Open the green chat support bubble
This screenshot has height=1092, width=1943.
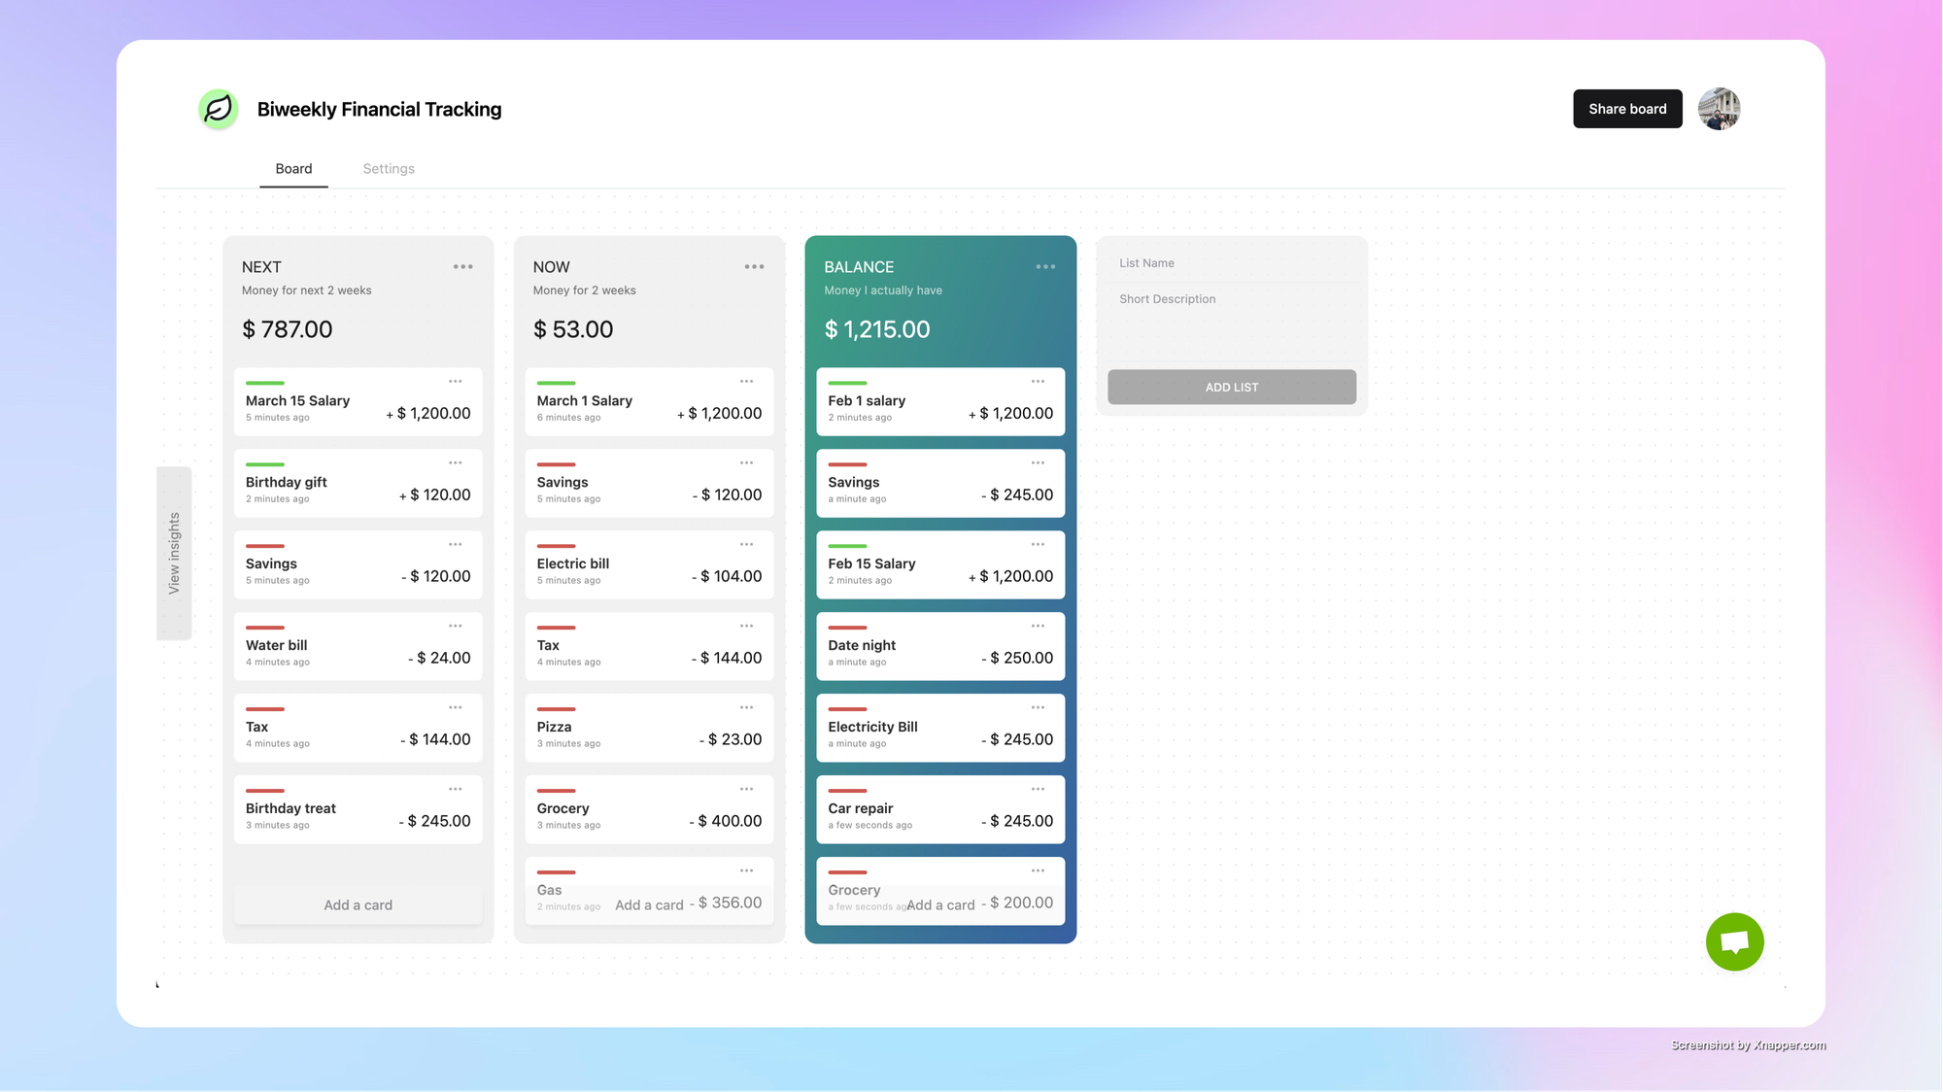[1734, 941]
